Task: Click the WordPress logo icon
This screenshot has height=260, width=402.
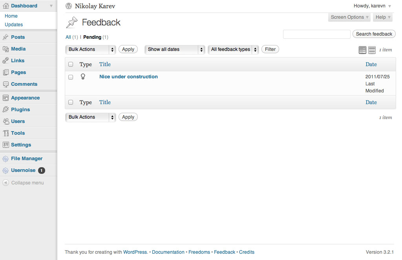Action: 69,6
